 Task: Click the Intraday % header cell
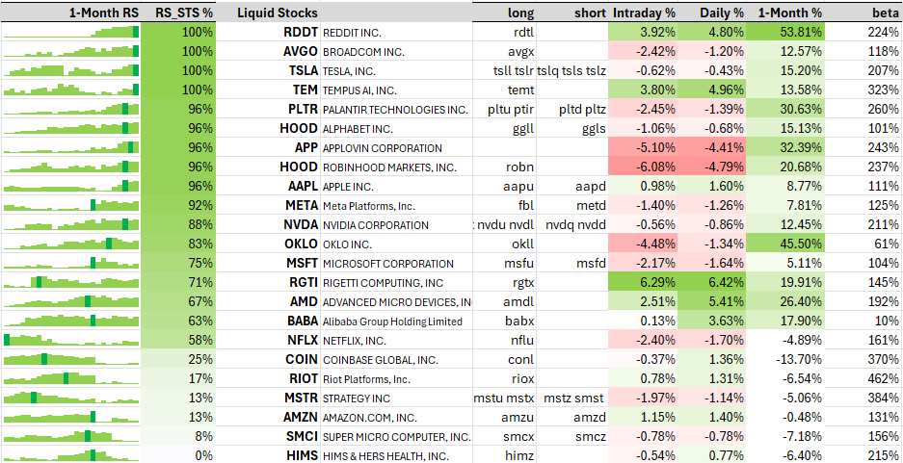point(644,13)
